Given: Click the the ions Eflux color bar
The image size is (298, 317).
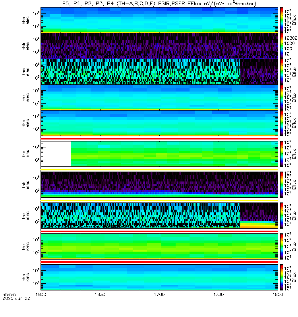Looking at the screenshot, I should coord(282,277).
